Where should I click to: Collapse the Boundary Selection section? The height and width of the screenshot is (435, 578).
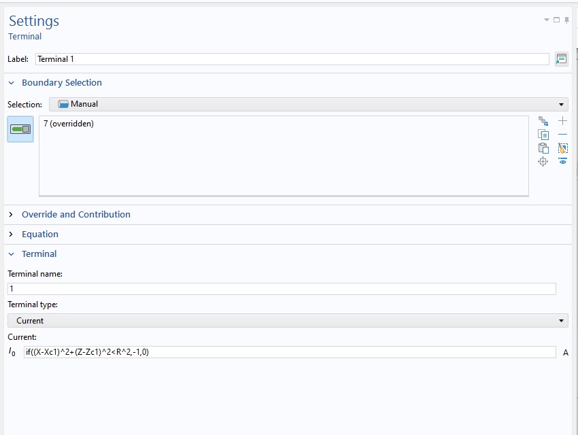coord(61,83)
